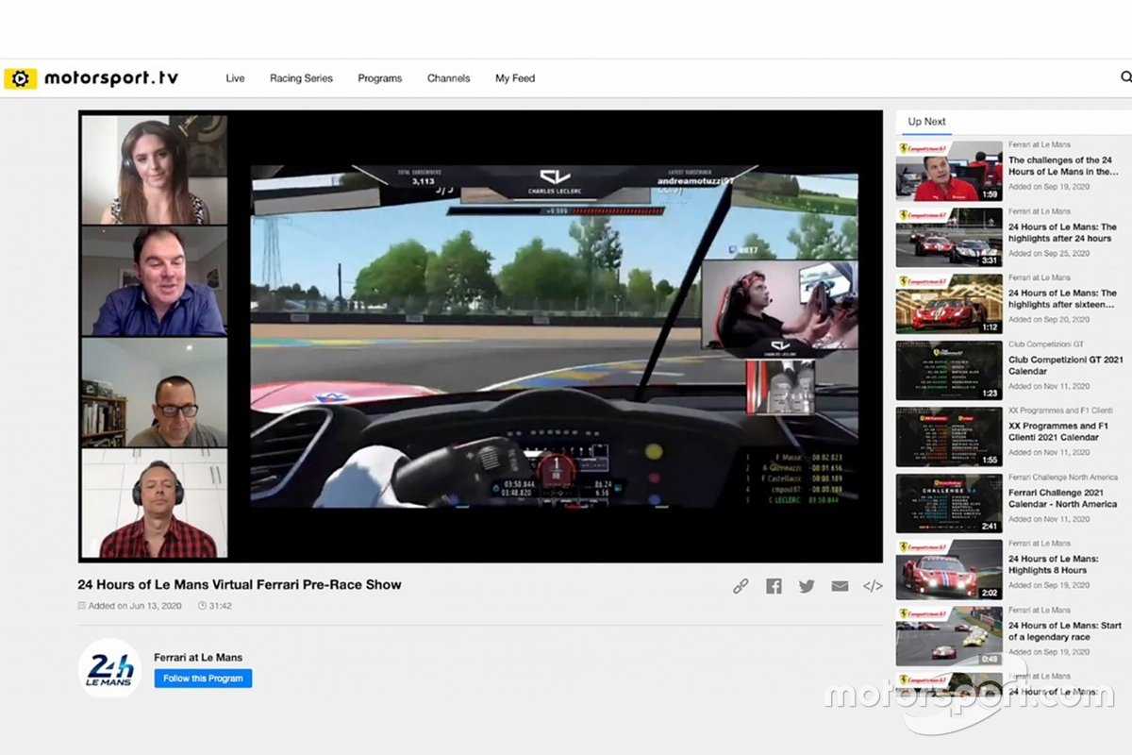Select the Up Next tab
This screenshot has height=755, width=1132.
click(926, 121)
